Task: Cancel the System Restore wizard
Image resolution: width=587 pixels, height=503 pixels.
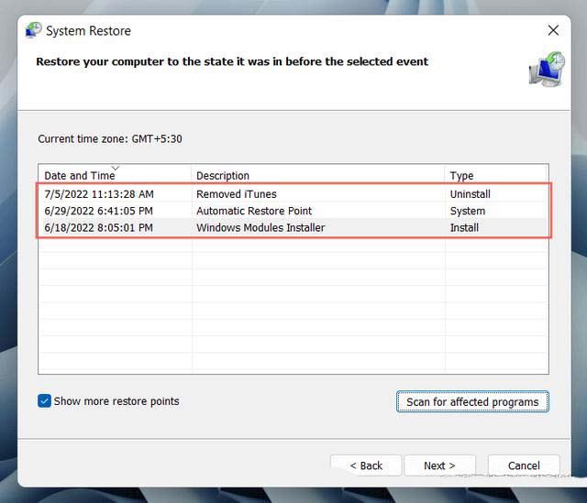Action: (524, 465)
